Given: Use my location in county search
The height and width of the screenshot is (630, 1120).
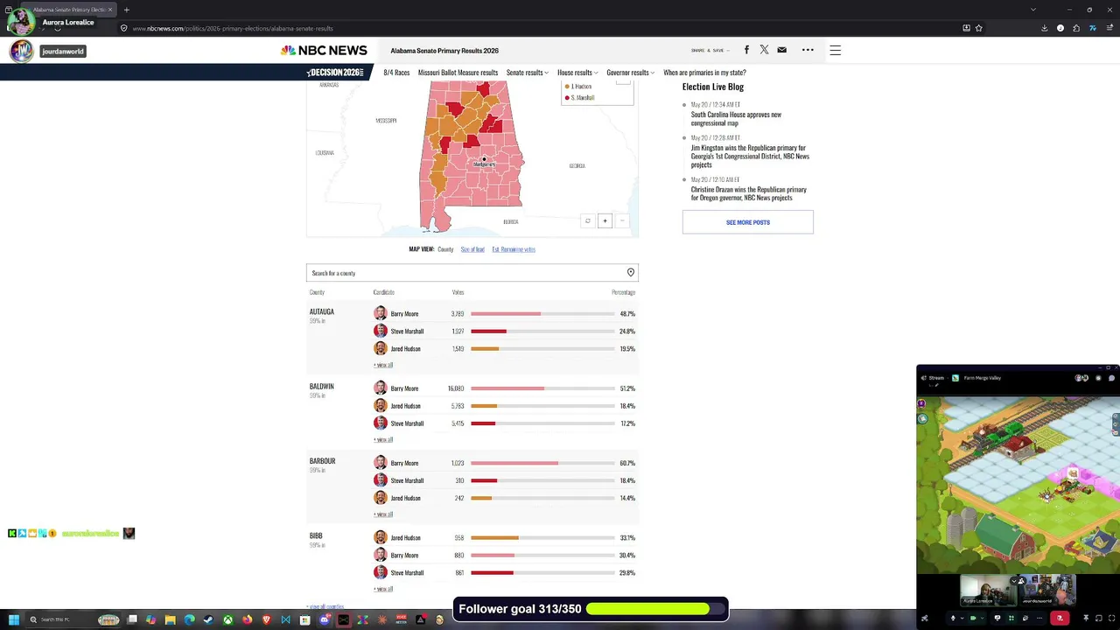Looking at the screenshot, I should (630, 273).
